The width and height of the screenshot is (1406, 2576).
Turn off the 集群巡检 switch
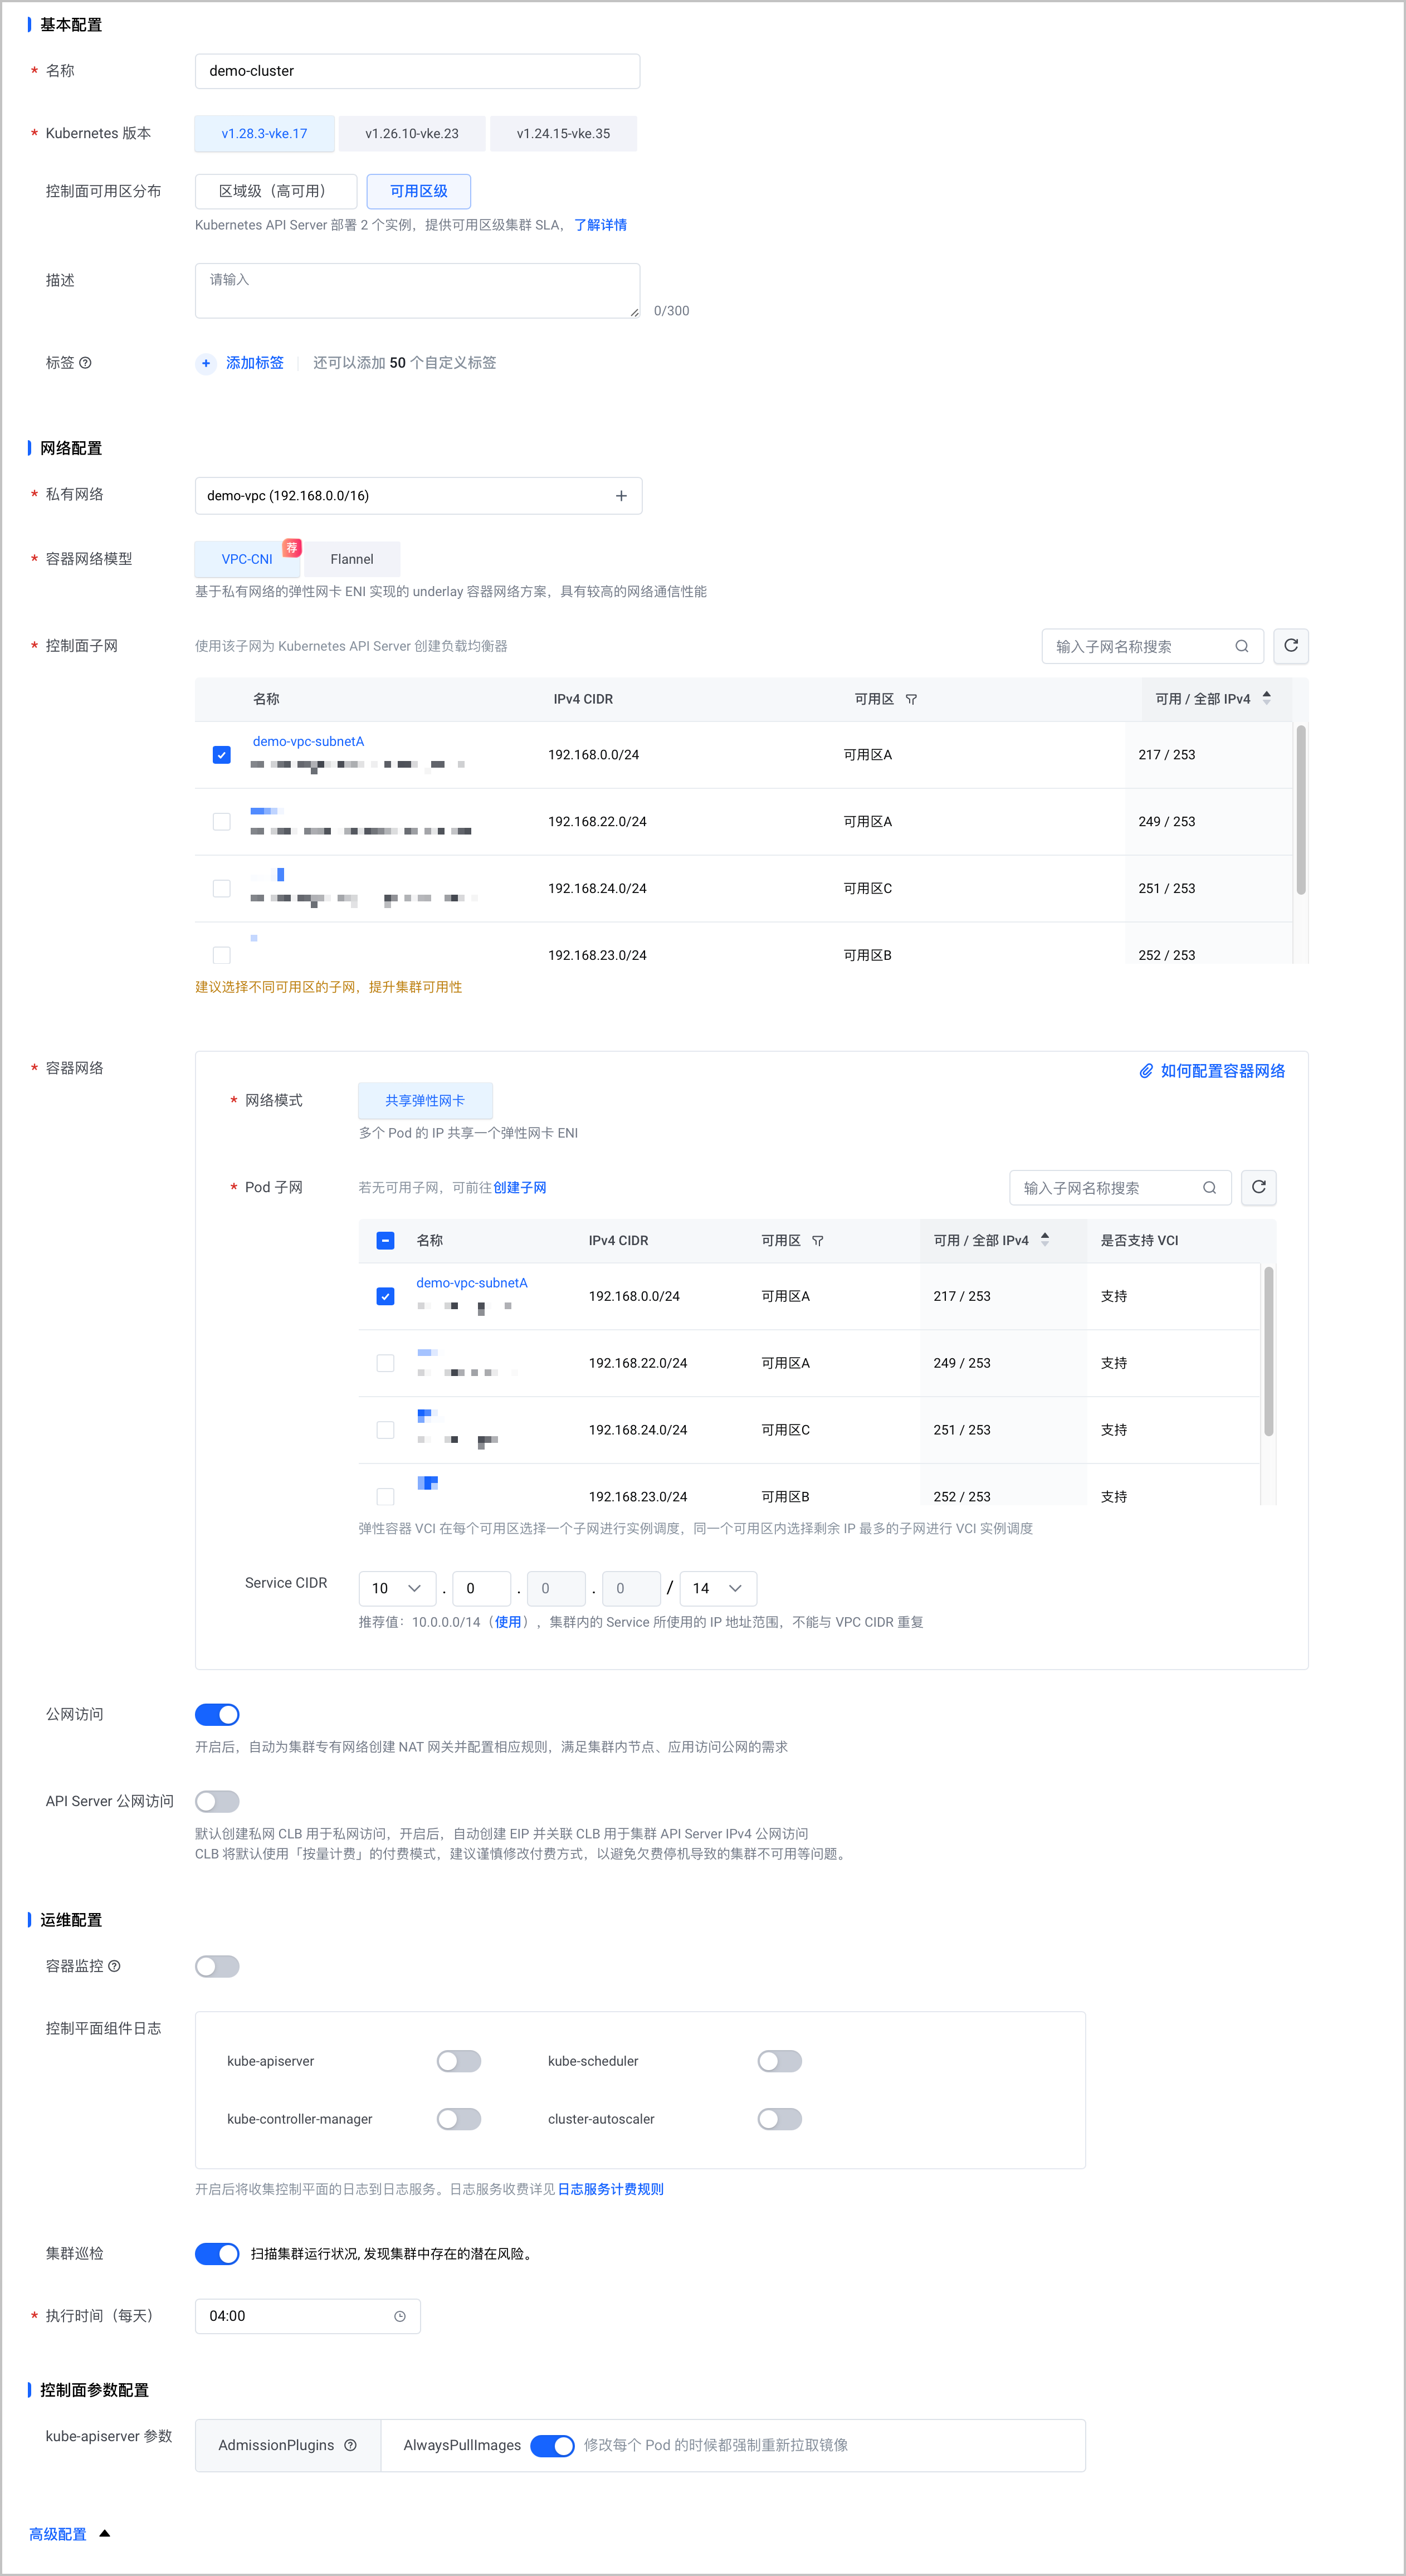click(x=217, y=2254)
